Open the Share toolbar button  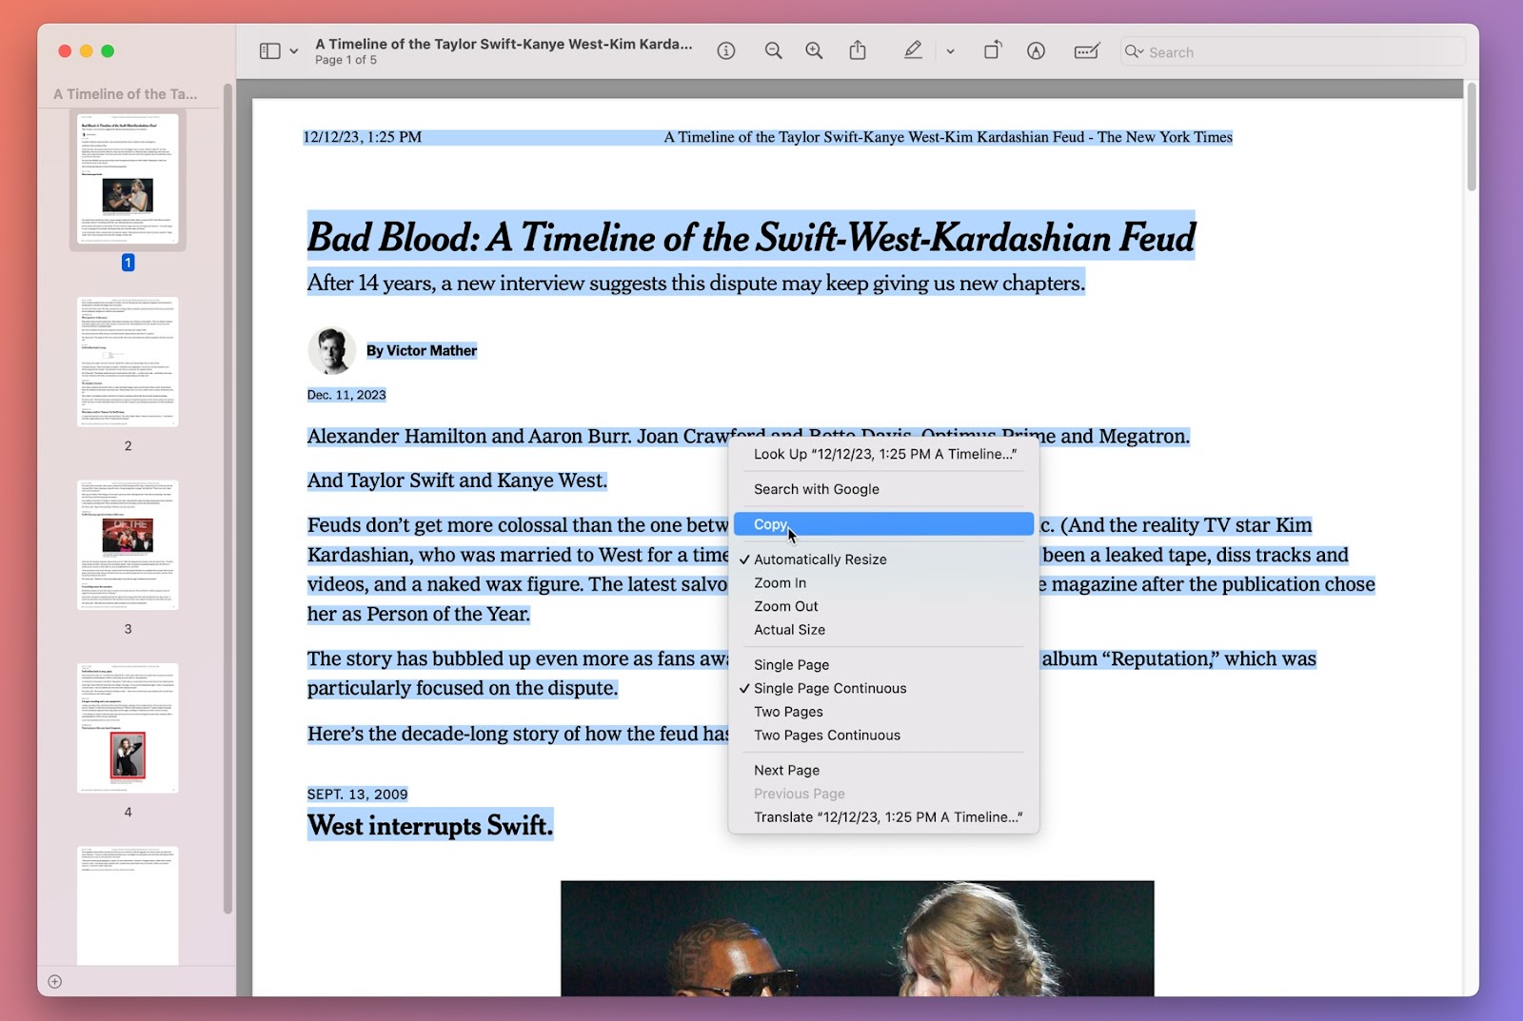pyautogui.click(x=858, y=51)
